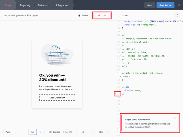The width and height of the screenshot is (183, 137).
Task: Collapse the .root code fold on line 32
Action: (121, 76)
